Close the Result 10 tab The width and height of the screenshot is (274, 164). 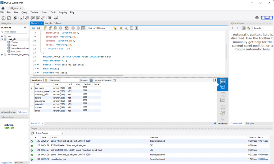pos(42,124)
